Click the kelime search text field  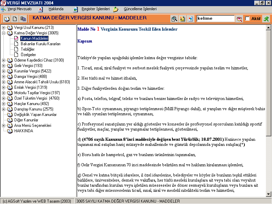point(215,19)
